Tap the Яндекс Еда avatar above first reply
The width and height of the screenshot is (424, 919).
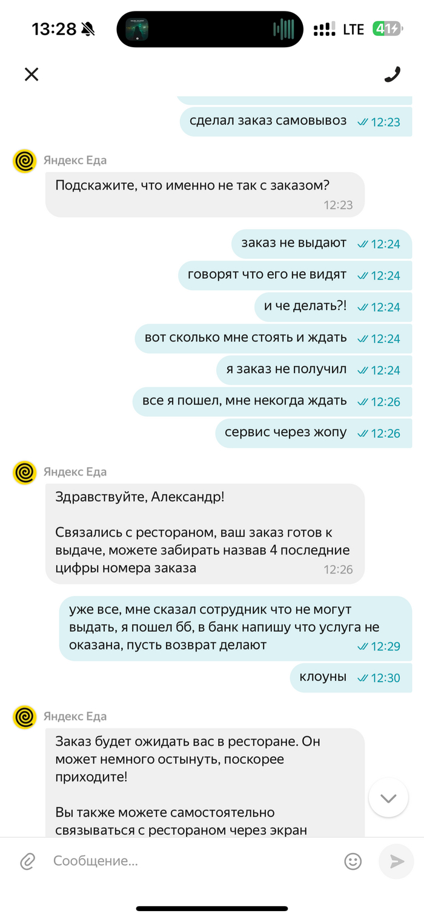click(x=25, y=161)
